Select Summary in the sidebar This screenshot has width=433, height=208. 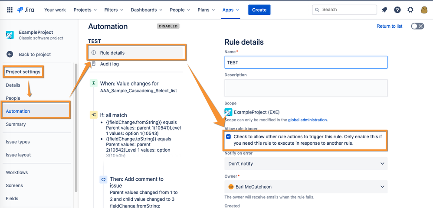point(16,124)
